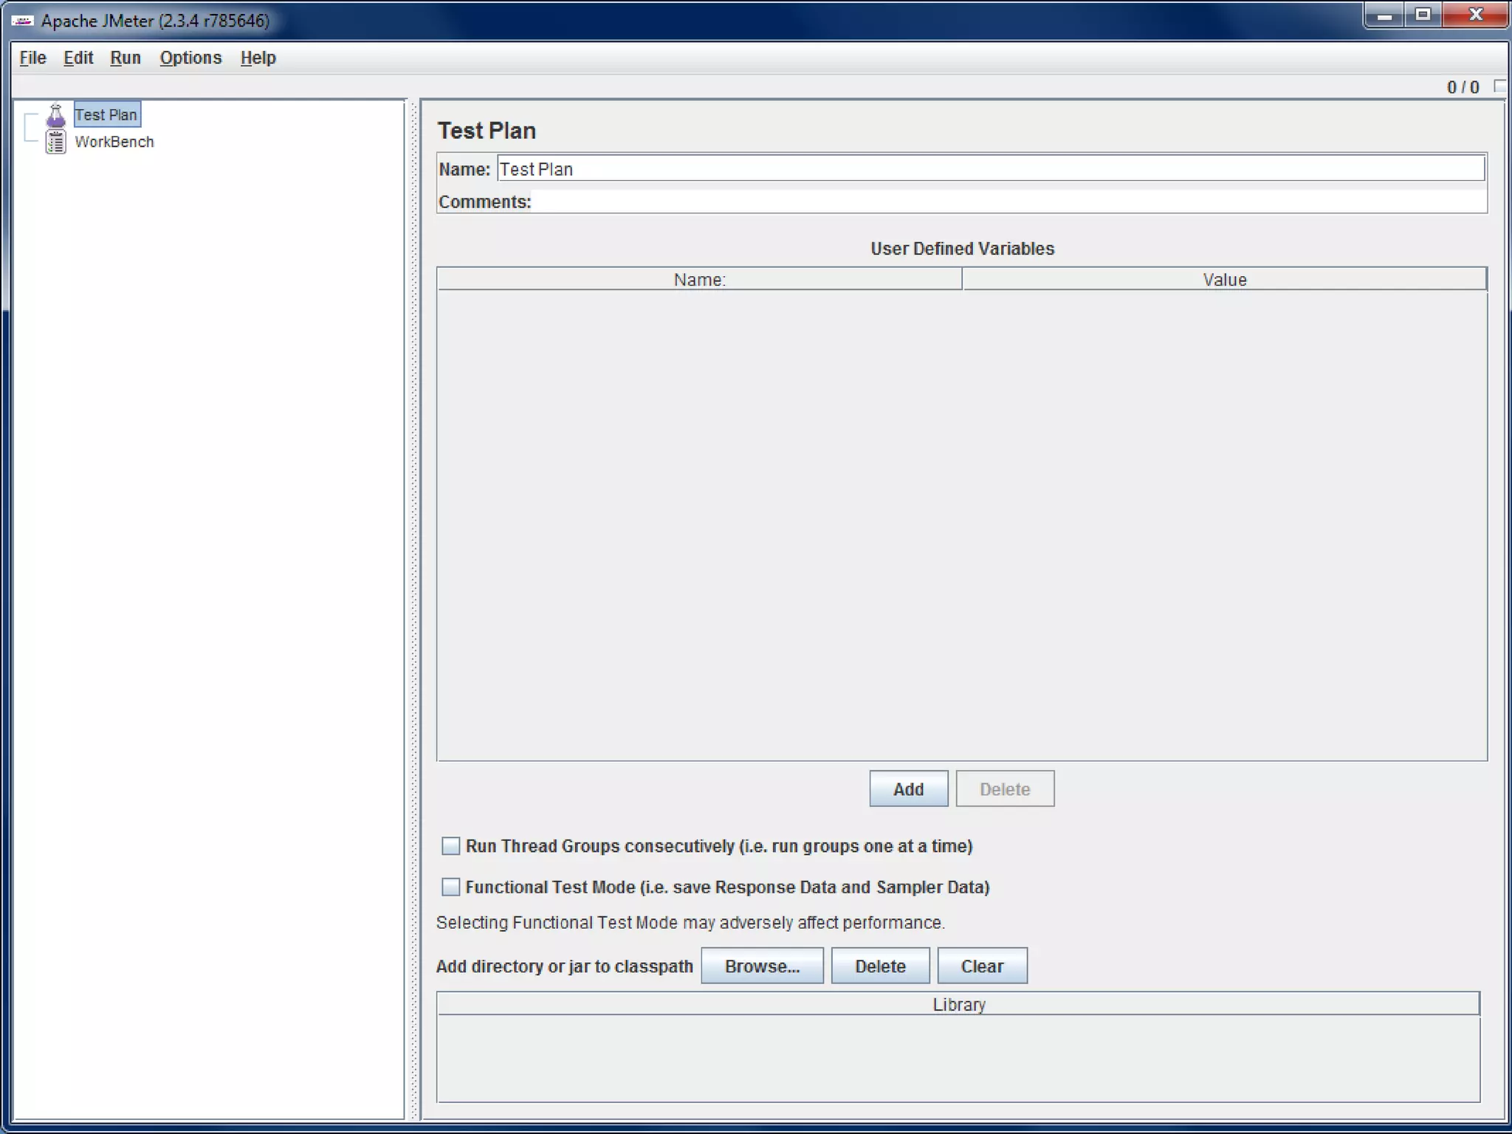Click the classpath Delete button
This screenshot has height=1134, width=1512.
point(880,966)
